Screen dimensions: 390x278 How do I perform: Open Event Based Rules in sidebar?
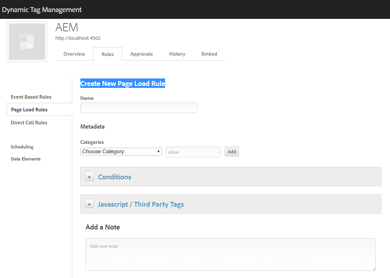[31, 97]
